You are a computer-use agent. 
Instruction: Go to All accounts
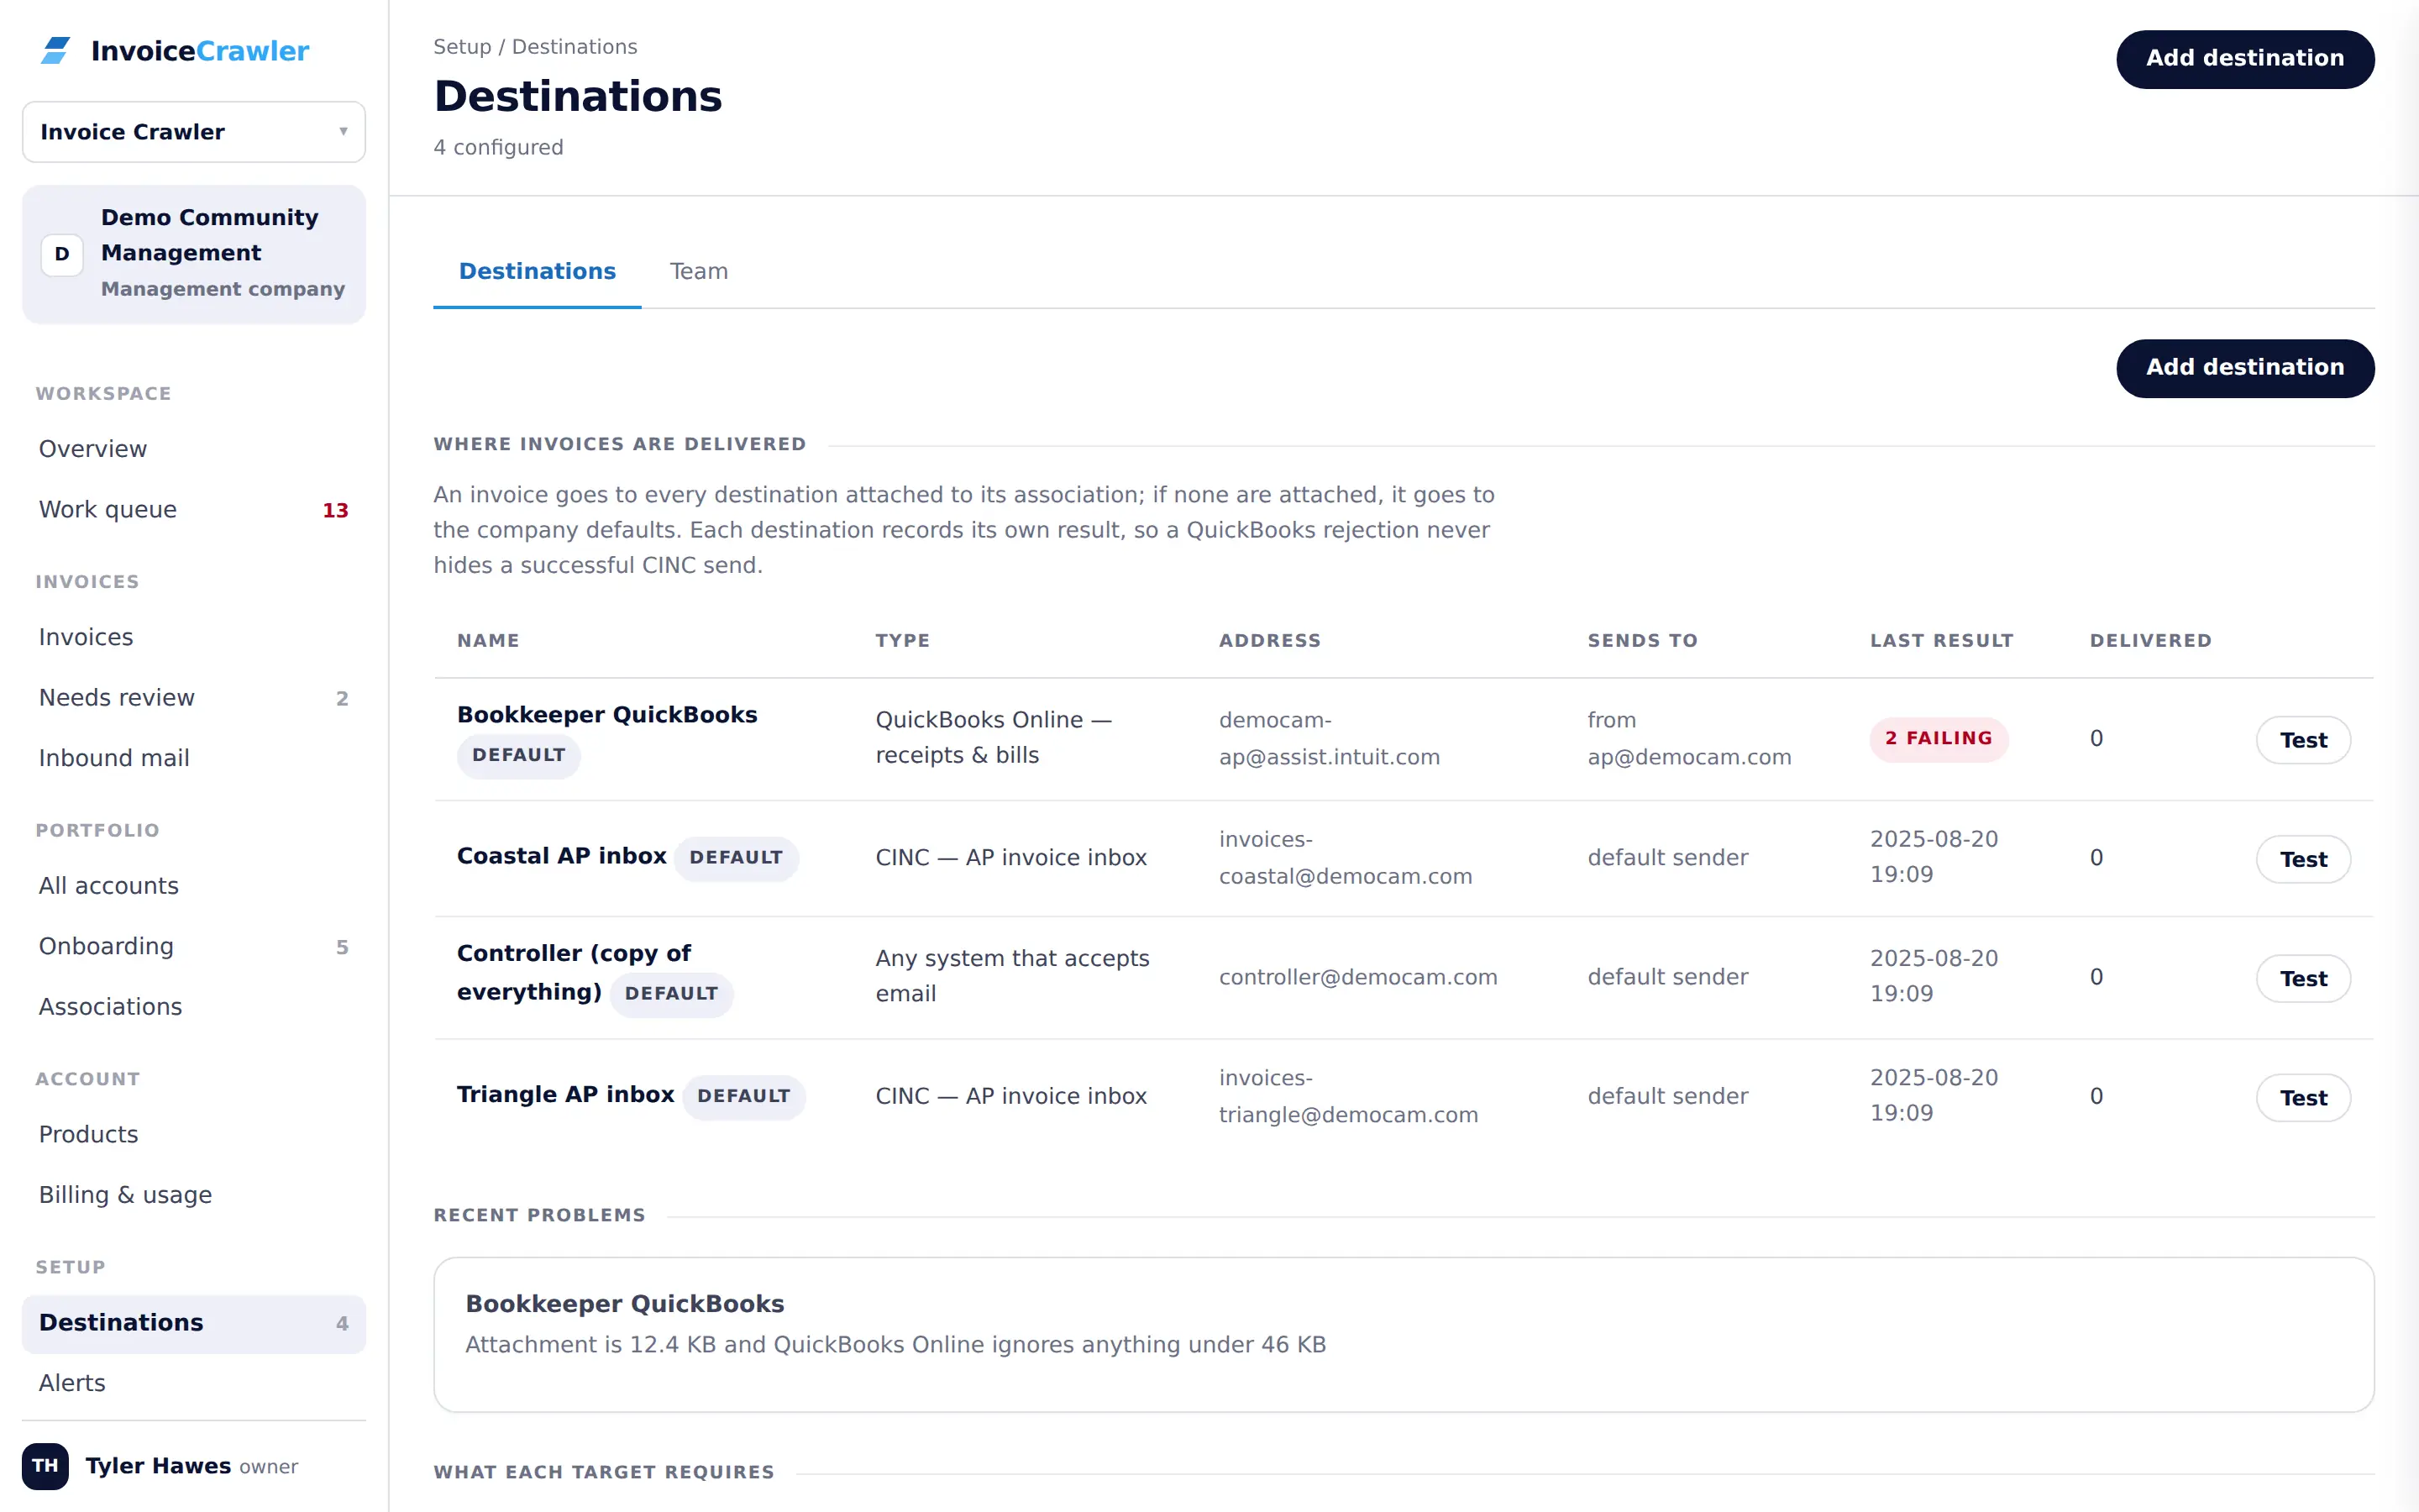pyautogui.click(x=194, y=886)
